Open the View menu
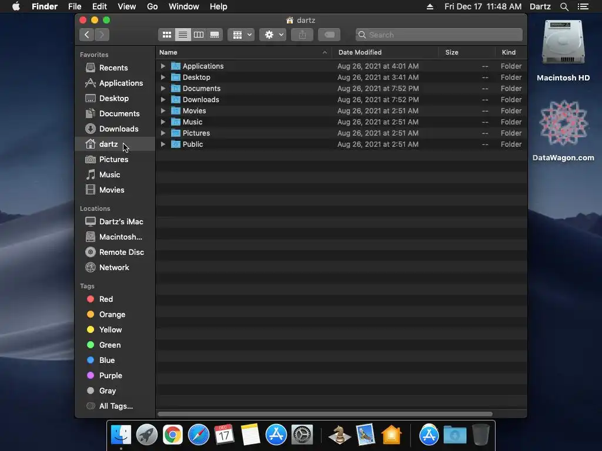 point(127,6)
